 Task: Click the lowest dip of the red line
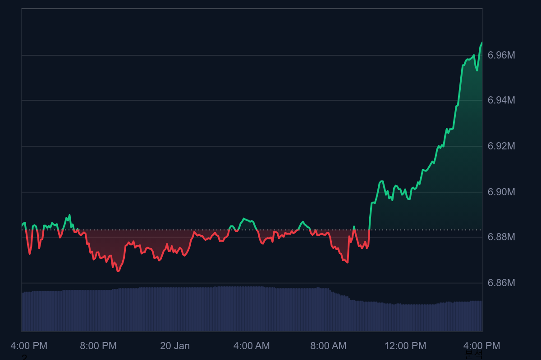(x=118, y=271)
